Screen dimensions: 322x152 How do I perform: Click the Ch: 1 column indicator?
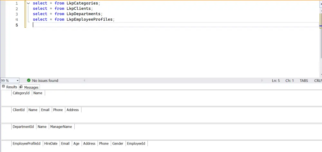pyautogui.click(x=289, y=81)
